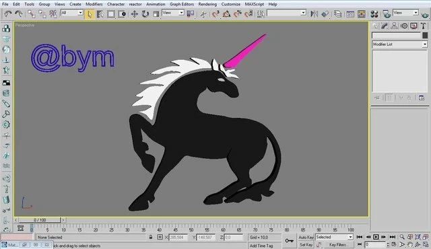Click the Align tool icon

point(325,13)
